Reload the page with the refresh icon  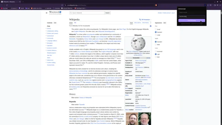(x=7, y=5)
